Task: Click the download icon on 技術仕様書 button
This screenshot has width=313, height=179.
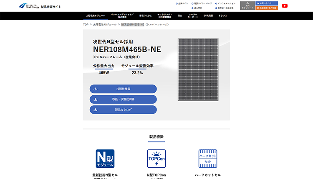Action: tap(96, 89)
